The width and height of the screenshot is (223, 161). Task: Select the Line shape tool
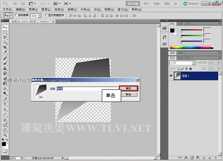click(x=5, y=114)
